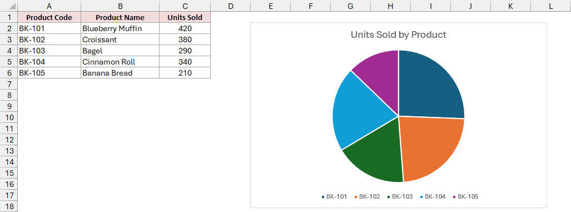Select cell containing BK-104
The image size is (571, 212).
point(49,62)
